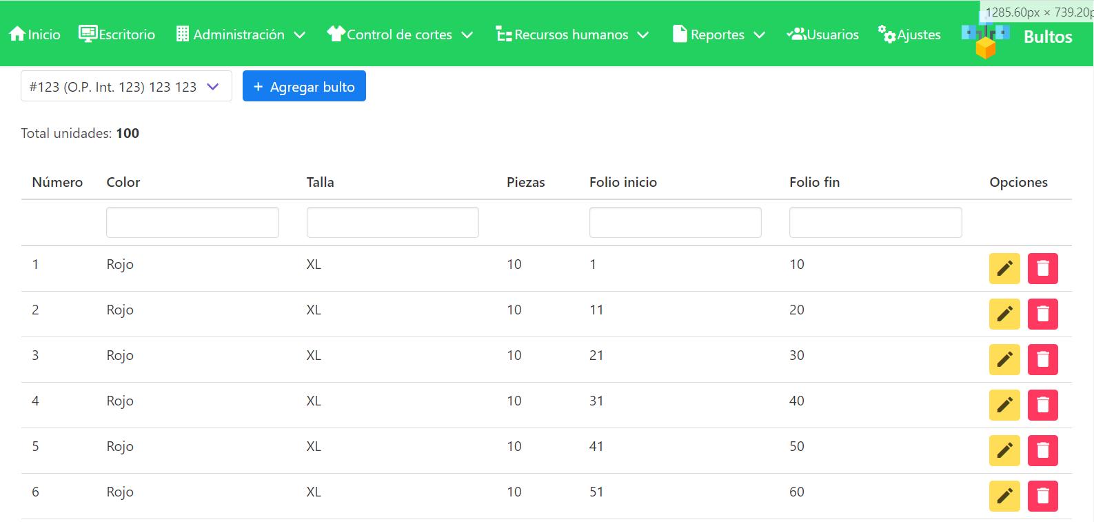
Task: Click trash icon for bulto number 4
Action: pyautogui.click(x=1042, y=405)
